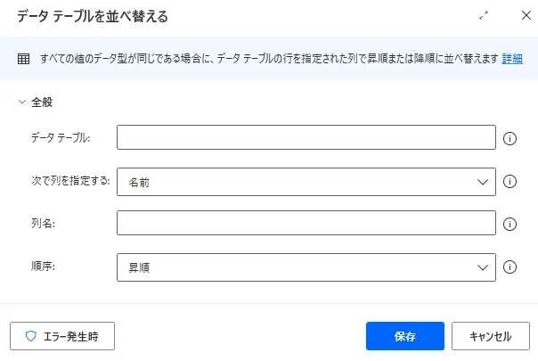Viewport: 538px width, 361px height.
Task: Click the chevron arrow of the 昇順 combo box
Action: 484,267
